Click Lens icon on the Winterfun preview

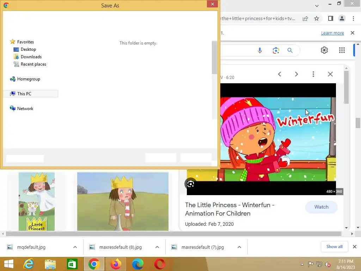[191, 184]
